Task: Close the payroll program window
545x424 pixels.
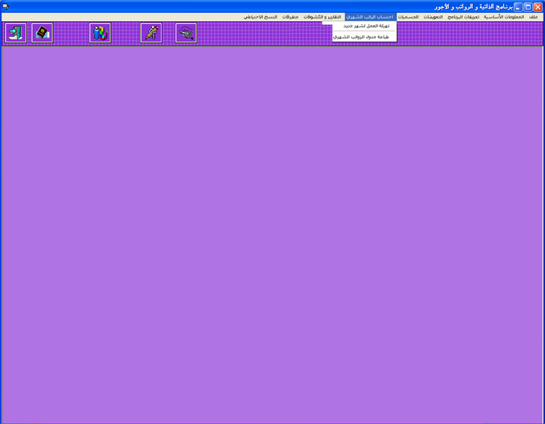Action: point(538,6)
